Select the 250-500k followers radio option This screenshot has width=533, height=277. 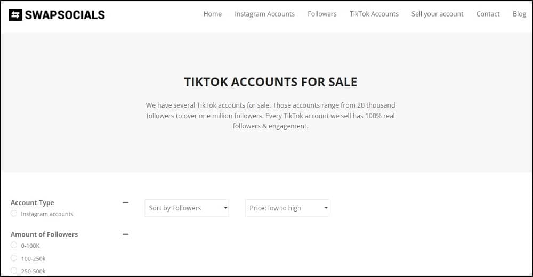click(x=14, y=271)
